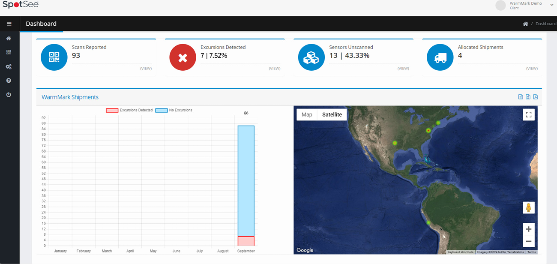Export shipments as CSV file icon
This screenshot has height=264, width=557.
[521, 97]
